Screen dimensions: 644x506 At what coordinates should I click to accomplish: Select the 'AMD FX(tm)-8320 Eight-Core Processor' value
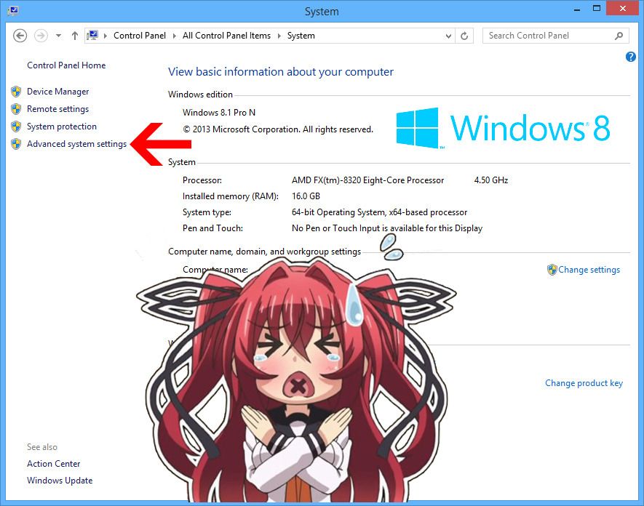point(367,180)
